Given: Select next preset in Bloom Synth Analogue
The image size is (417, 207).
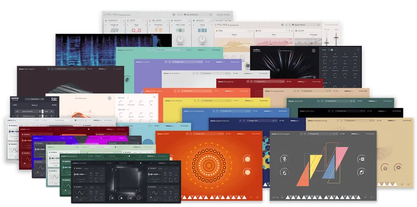Looking at the screenshot, I should (x=304, y=133).
